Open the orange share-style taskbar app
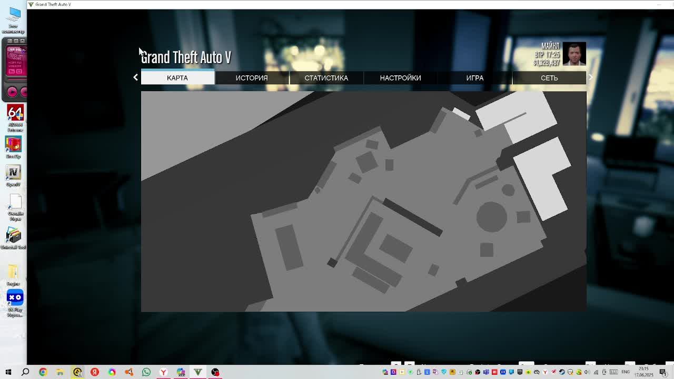Viewport: 674px width, 379px height. pyautogui.click(x=129, y=372)
